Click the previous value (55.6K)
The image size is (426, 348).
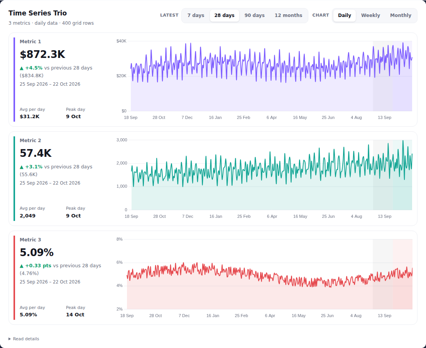tap(29, 175)
